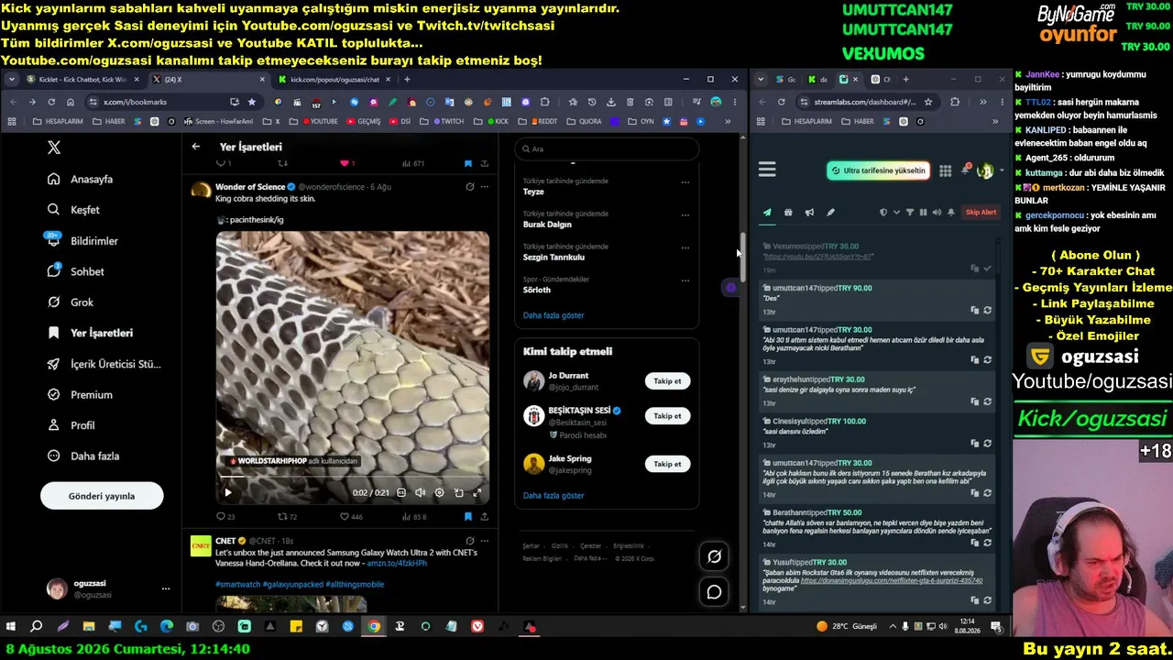Mute the King cobra video sound

coord(420,493)
